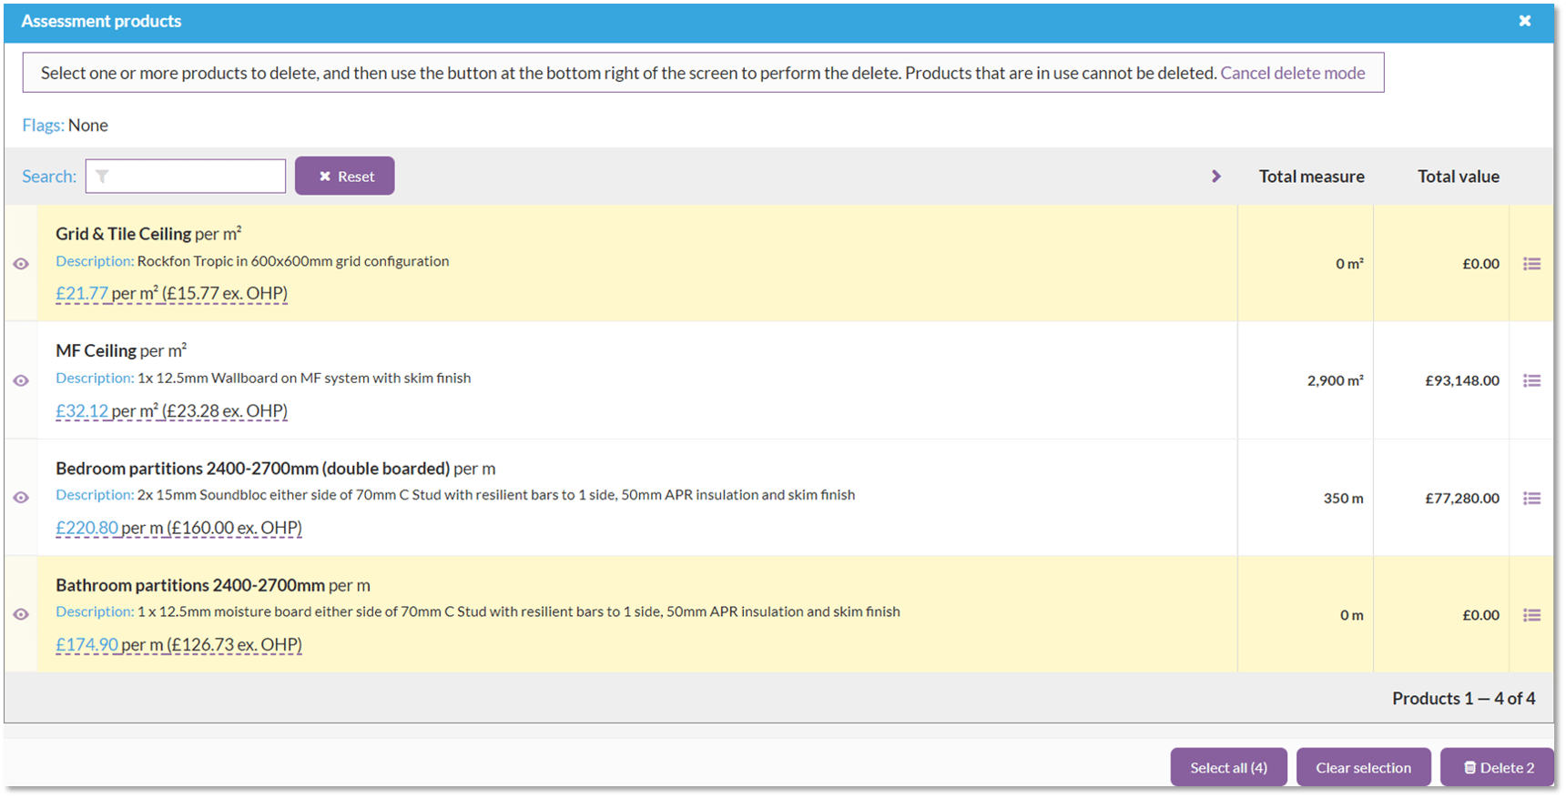Click Clear selection button
Screen dimensions: 1566x798
[1363, 767]
